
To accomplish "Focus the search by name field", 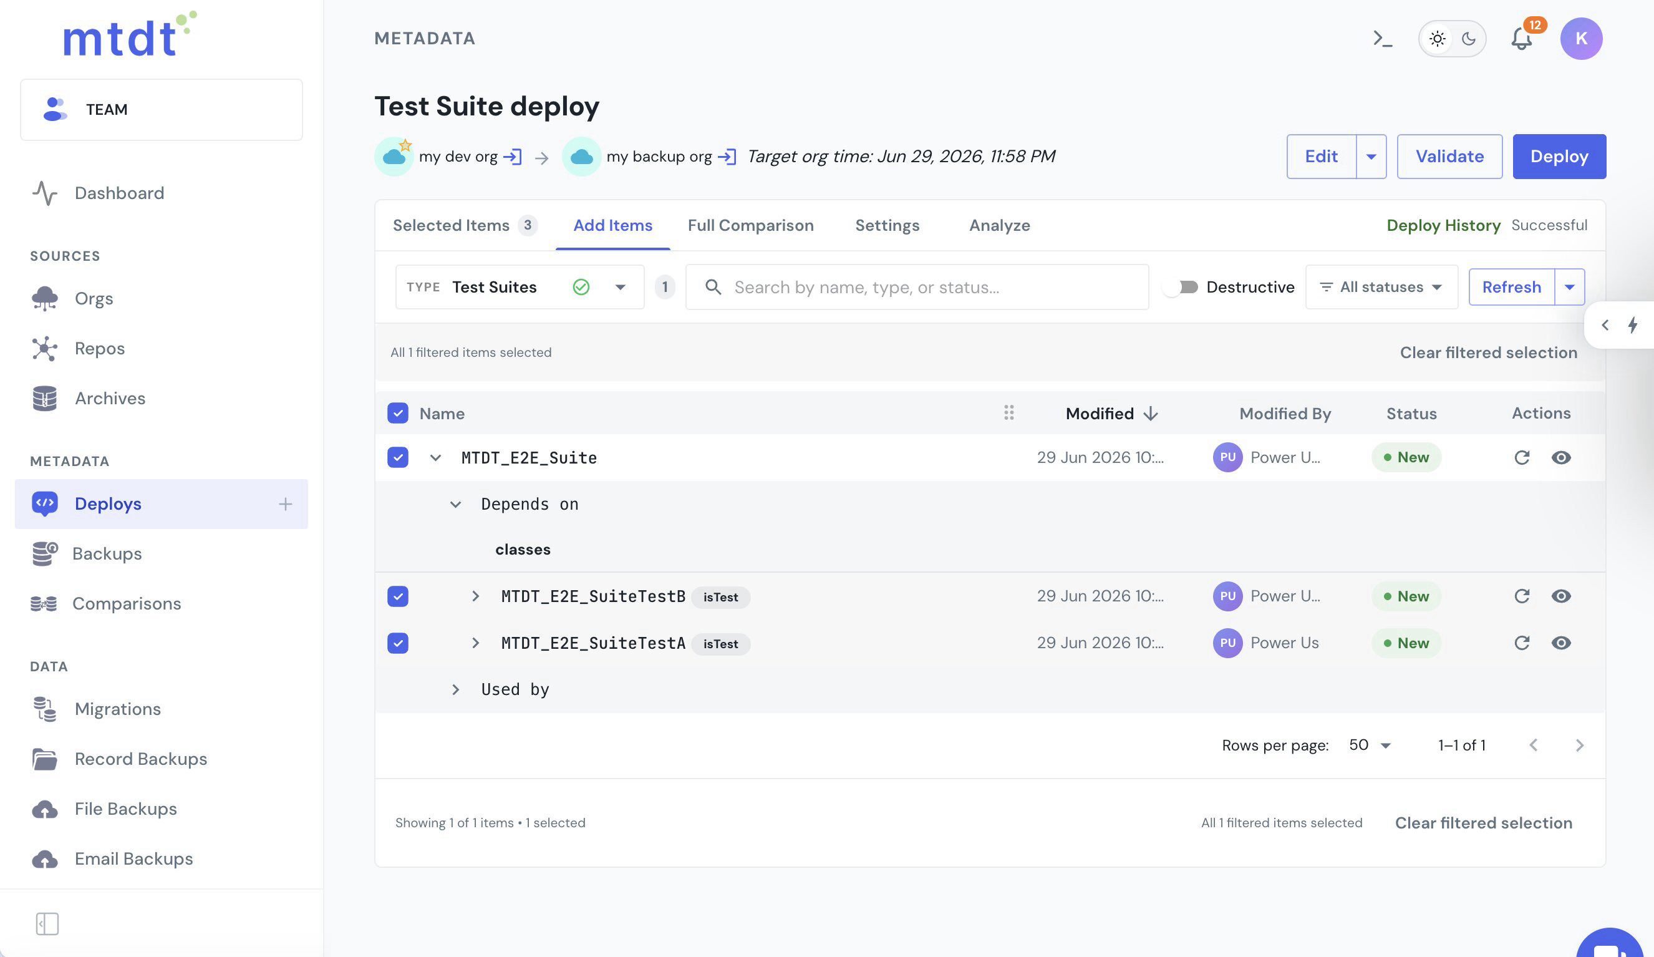I will [917, 287].
